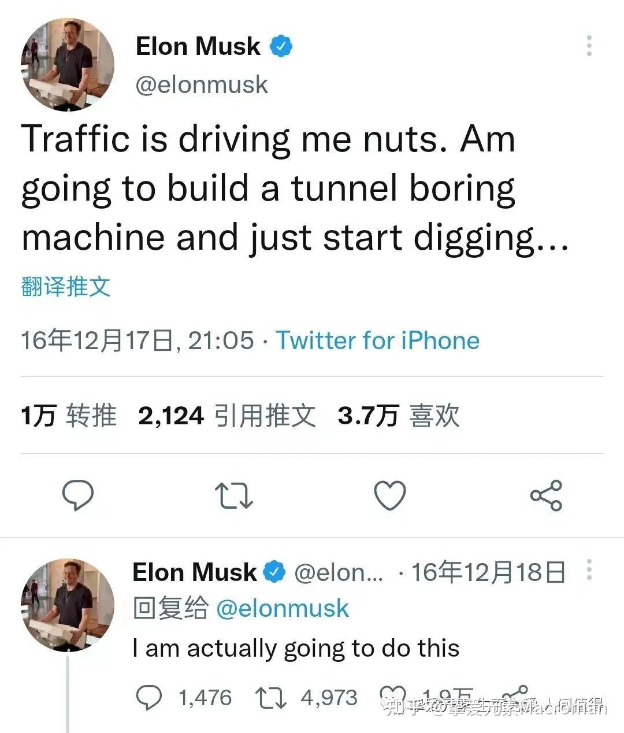
Task: Like the main tweet with heart icon
Action: pyautogui.click(x=390, y=495)
